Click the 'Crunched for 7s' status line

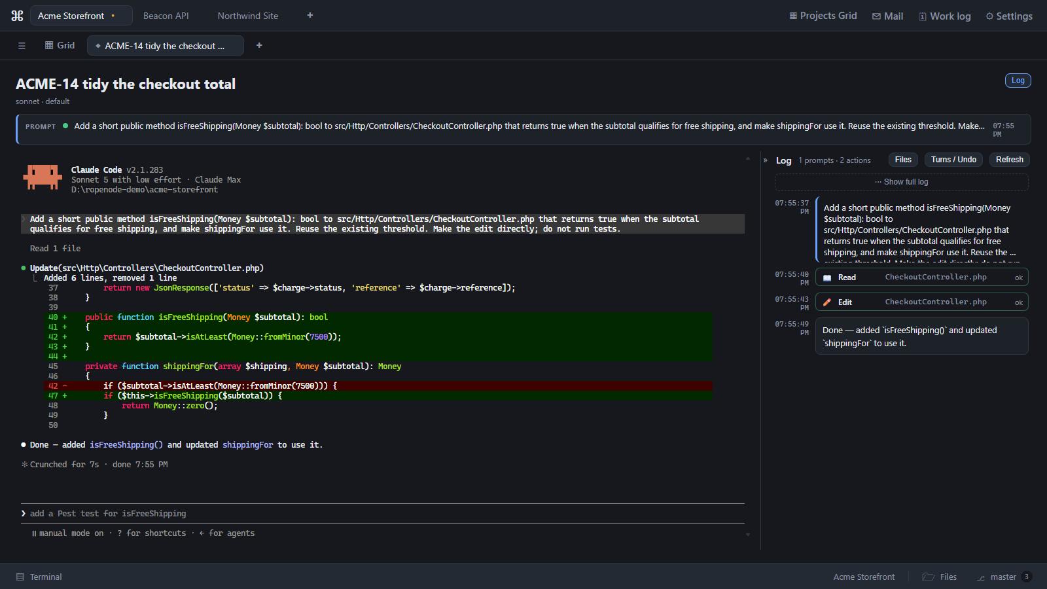coord(94,465)
